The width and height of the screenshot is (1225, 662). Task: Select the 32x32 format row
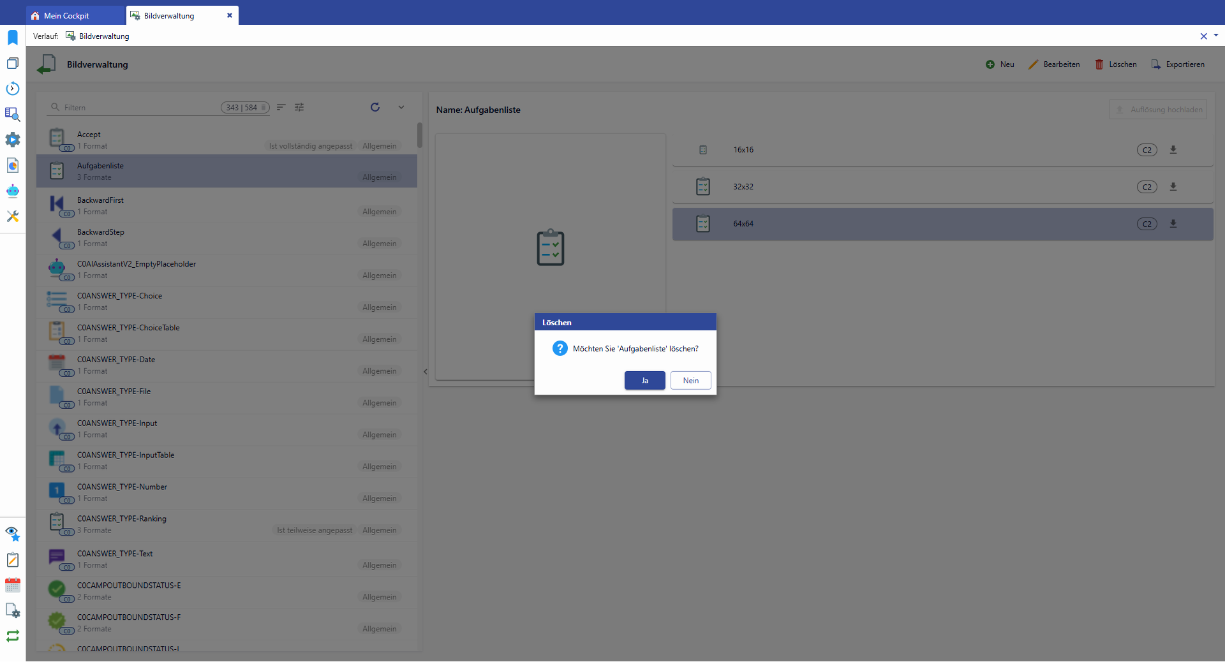pyautogui.click(x=942, y=187)
